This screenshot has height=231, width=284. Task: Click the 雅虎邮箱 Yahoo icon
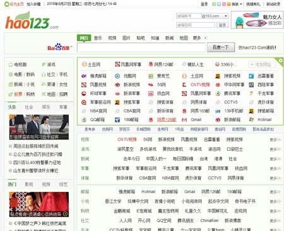click(84, 76)
